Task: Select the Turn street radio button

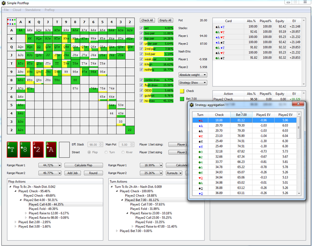Action: click(x=106, y=152)
